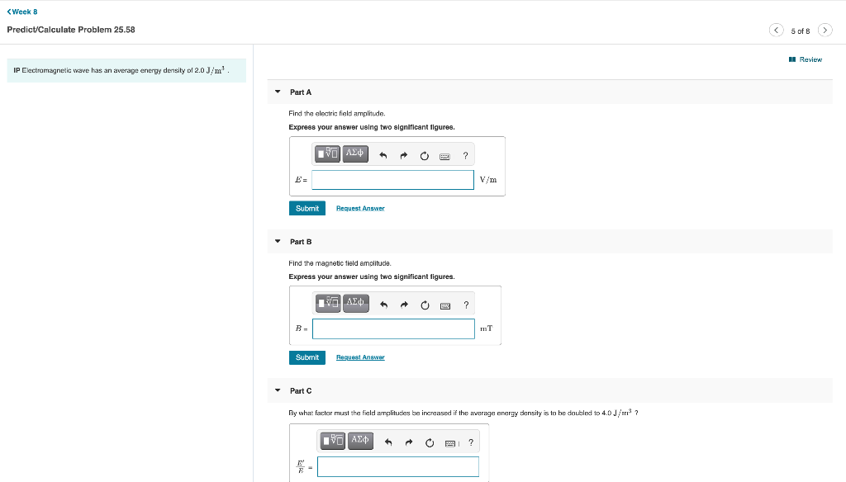The height and width of the screenshot is (482, 846).
Task: Redo input in Part C
Action: pos(409,442)
